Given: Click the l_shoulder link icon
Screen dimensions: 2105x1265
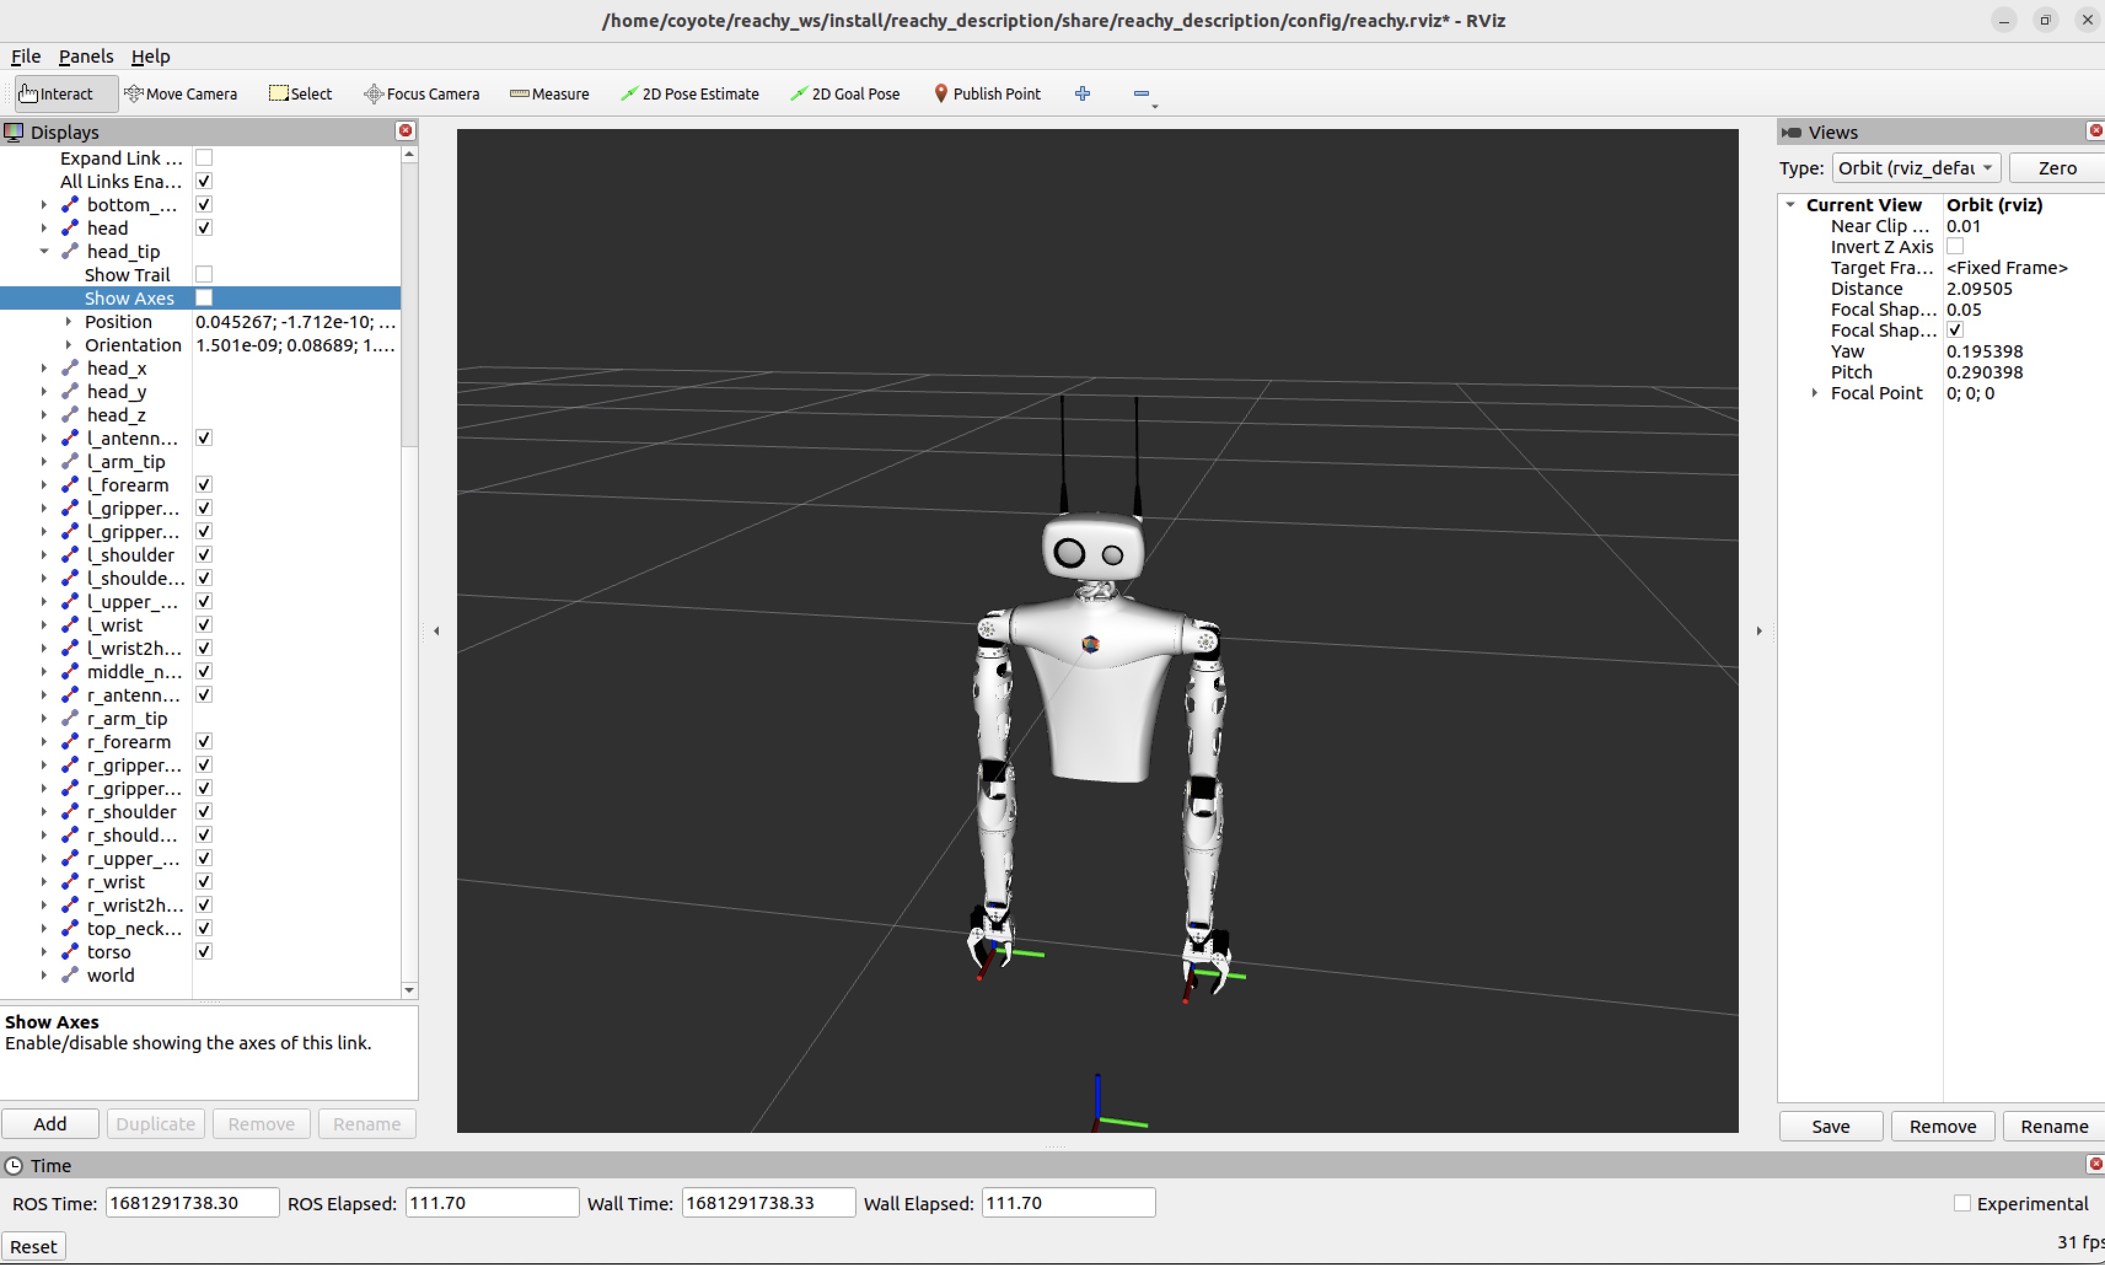Looking at the screenshot, I should 70,555.
